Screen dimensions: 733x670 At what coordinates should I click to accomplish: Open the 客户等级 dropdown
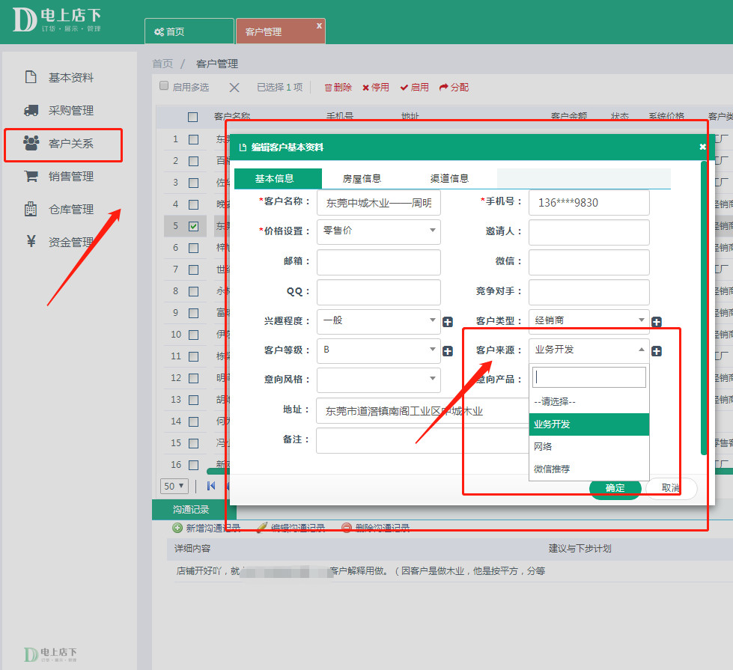(378, 350)
